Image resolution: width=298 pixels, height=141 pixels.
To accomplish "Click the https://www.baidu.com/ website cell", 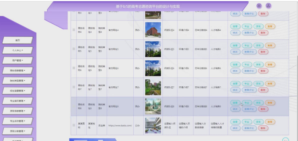I will [120, 126].
